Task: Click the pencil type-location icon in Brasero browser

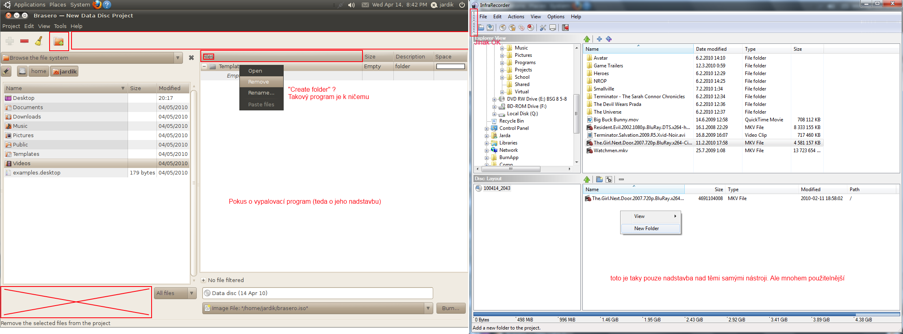Action: pyautogui.click(x=6, y=71)
